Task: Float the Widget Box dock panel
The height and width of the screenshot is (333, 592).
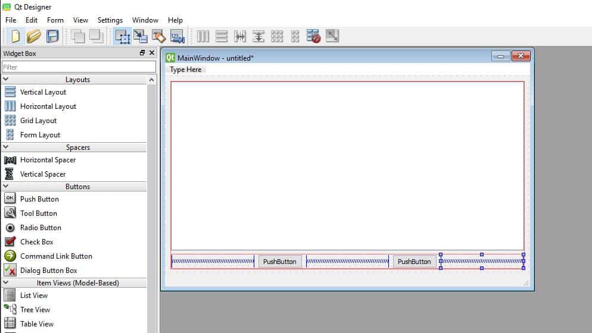Action: (142, 53)
